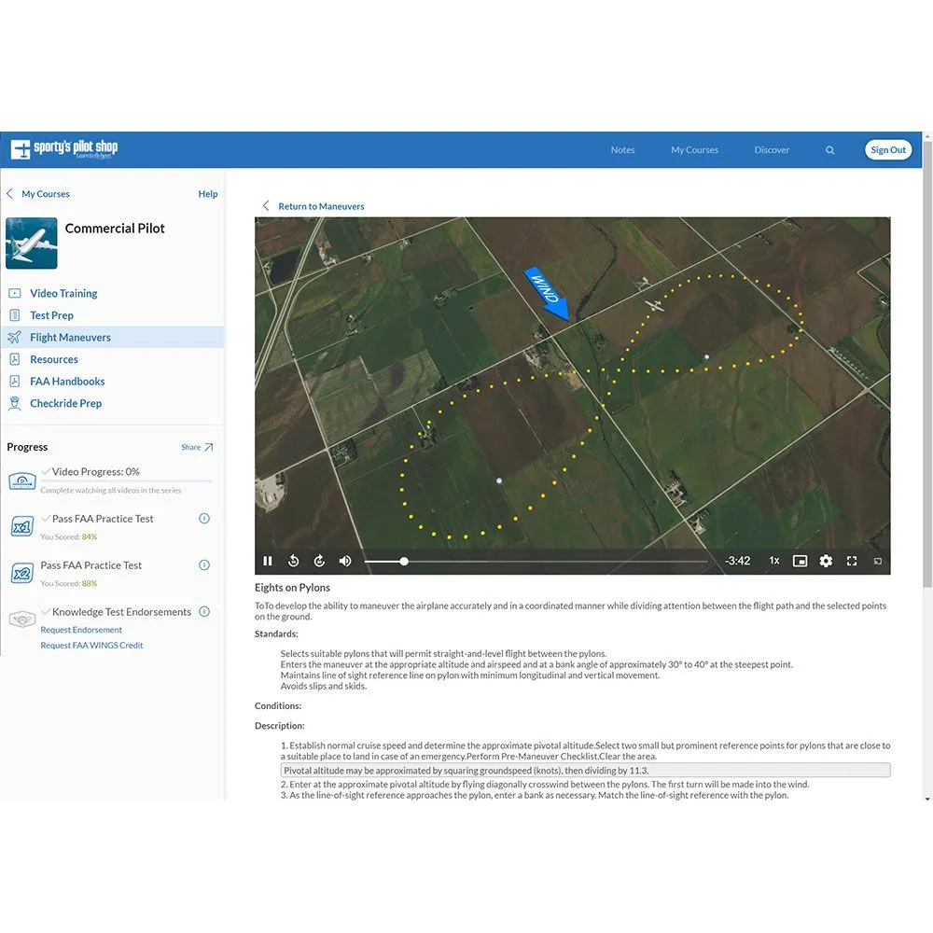
Task: Go back to My Courses in sidebar
Action: [x=45, y=194]
